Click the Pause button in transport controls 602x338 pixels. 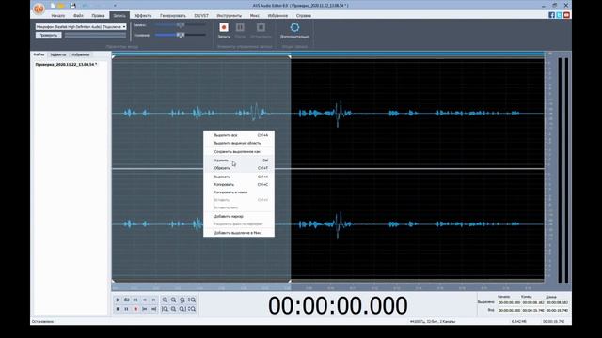[127, 309]
